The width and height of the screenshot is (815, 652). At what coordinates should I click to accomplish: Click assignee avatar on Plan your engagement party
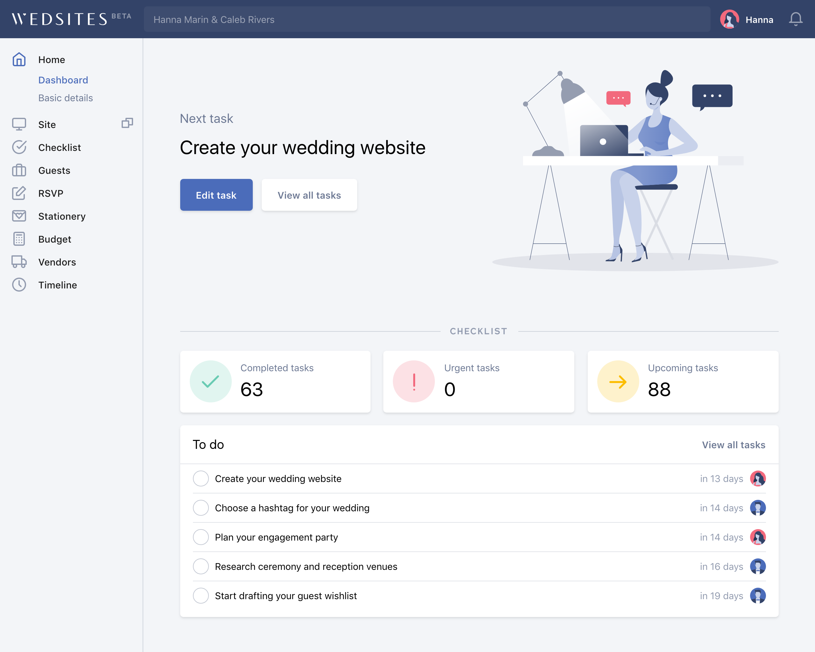coord(758,537)
